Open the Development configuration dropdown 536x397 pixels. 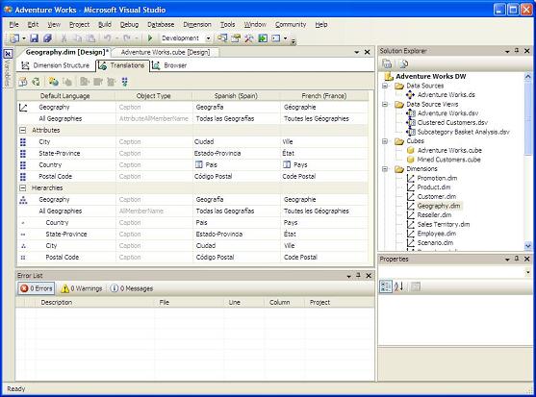point(208,38)
